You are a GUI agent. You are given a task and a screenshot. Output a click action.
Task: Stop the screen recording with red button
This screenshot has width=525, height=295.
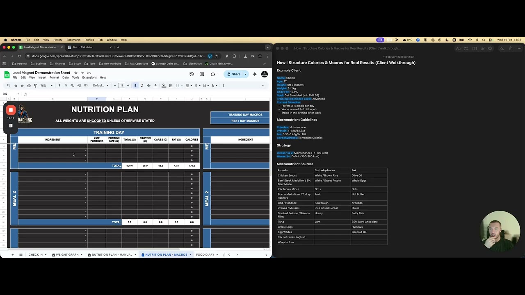click(x=11, y=110)
